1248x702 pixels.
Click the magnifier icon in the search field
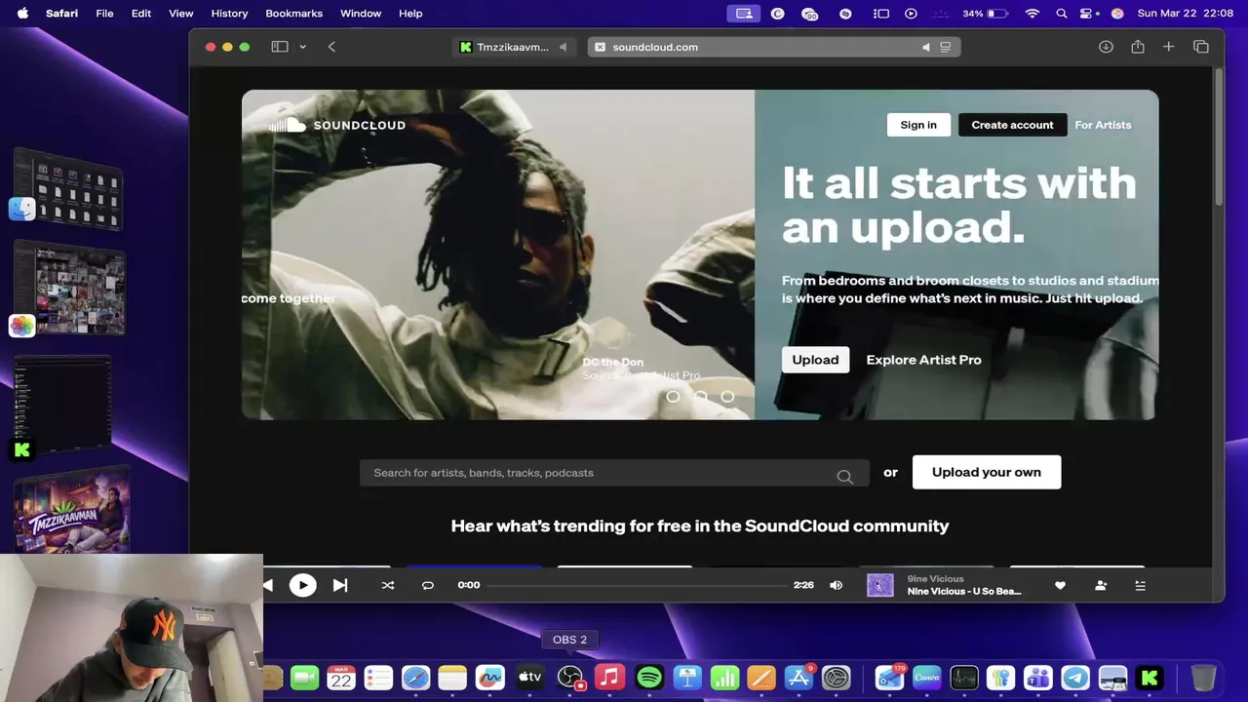844,476
